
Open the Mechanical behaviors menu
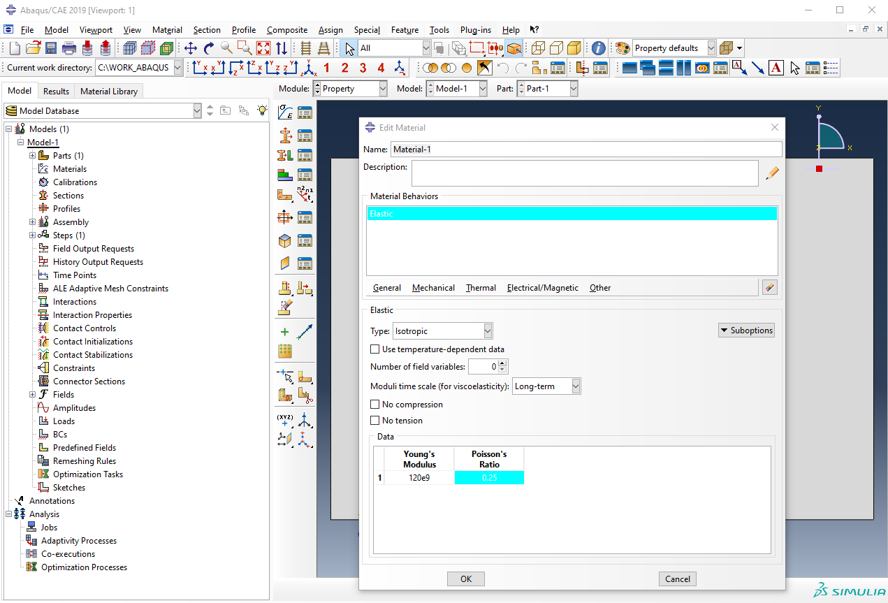point(433,288)
